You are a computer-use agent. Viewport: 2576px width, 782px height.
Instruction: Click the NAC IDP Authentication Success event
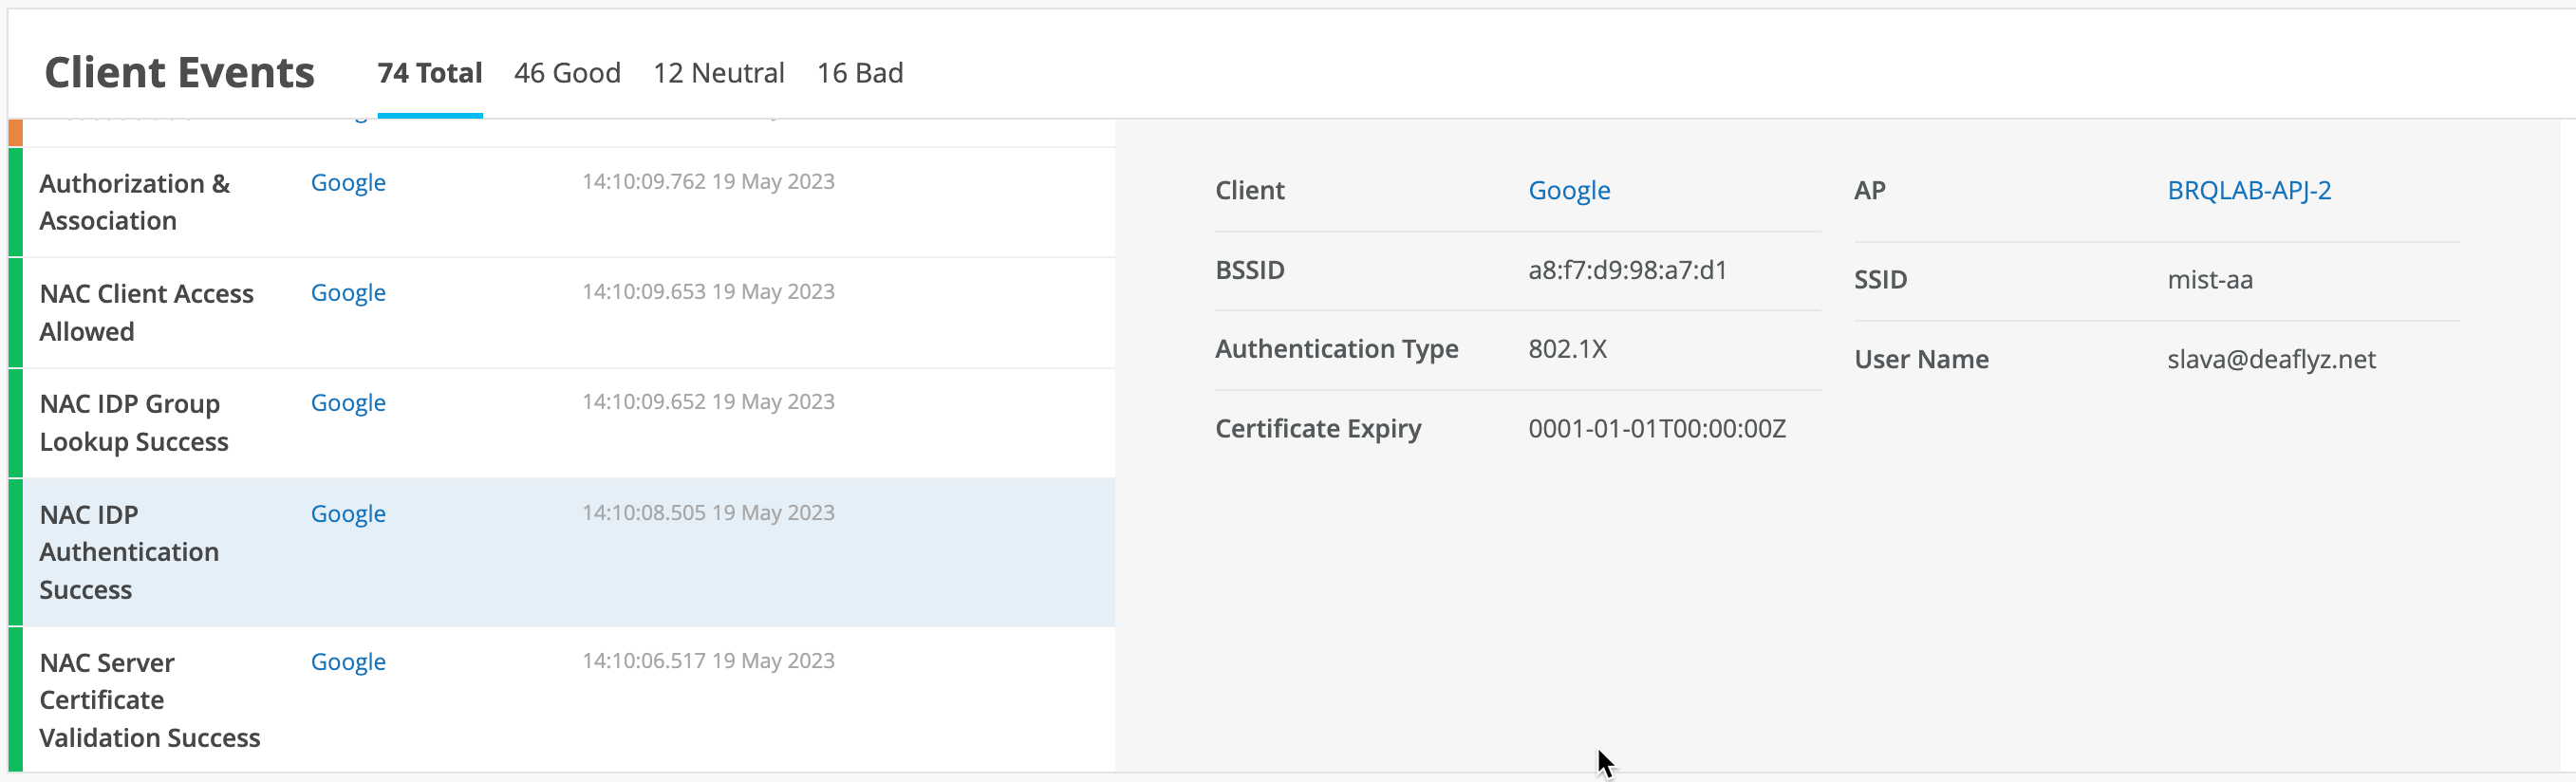click(x=129, y=551)
